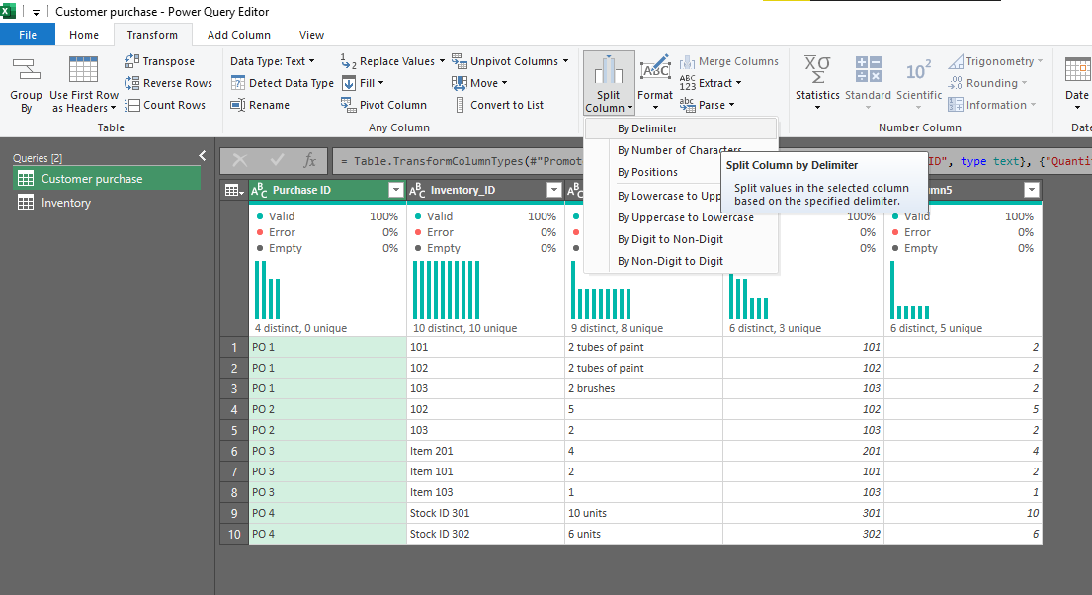Switch to the Home tab
The height and width of the screenshot is (595, 1092).
coord(84,35)
